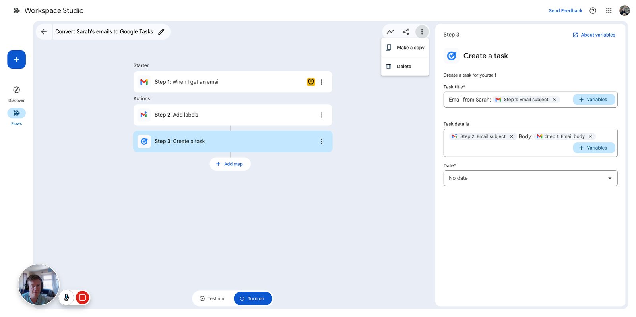Open Step 3 Create a task options menu

(322, 142)
